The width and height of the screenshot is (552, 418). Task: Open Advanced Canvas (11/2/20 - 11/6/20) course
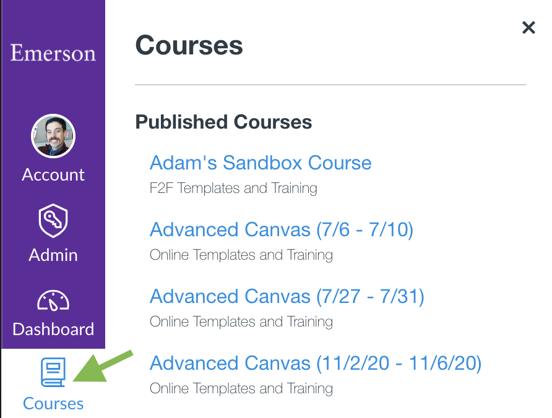point(316,363)
